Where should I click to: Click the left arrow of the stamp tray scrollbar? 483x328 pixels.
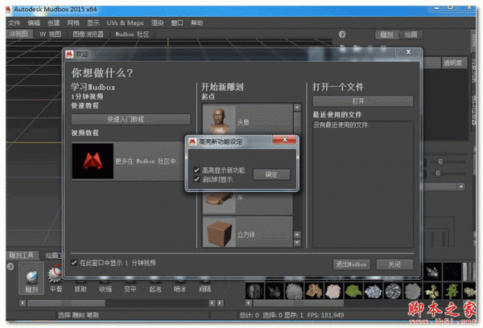249,303
